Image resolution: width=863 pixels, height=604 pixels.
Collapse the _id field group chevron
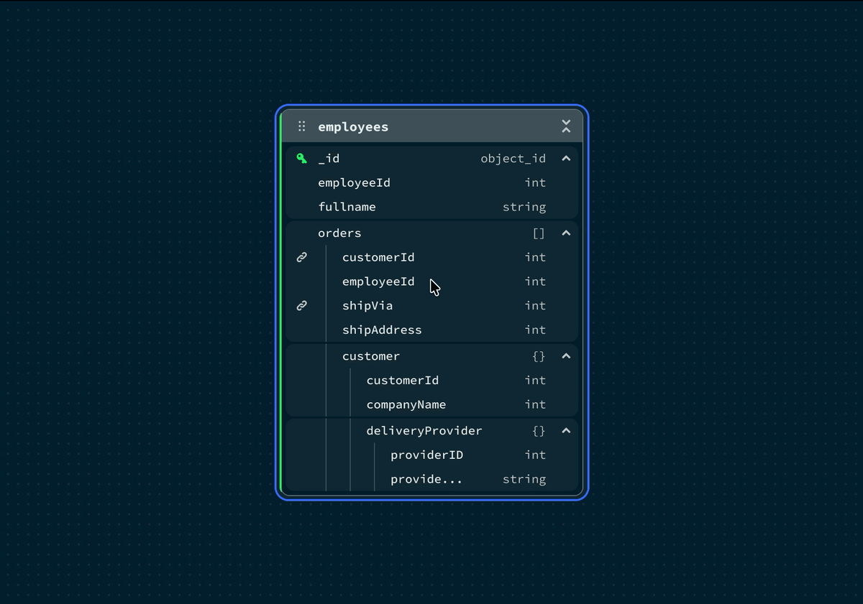[566, 158]
